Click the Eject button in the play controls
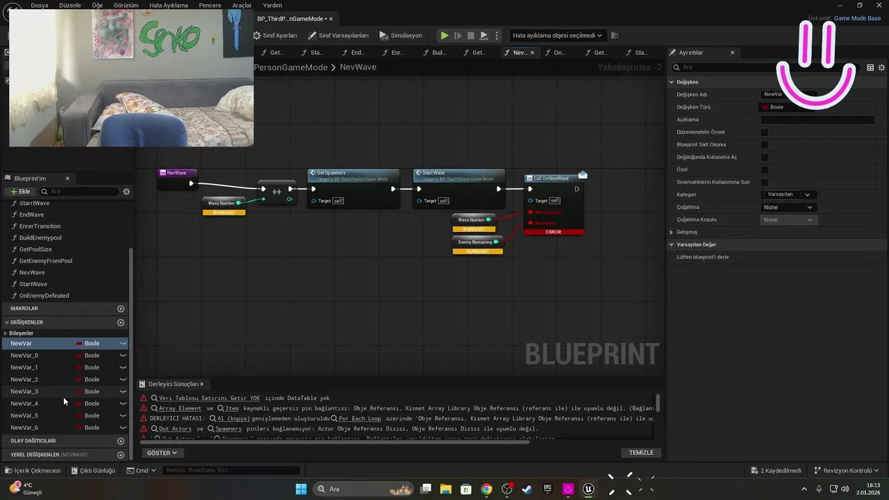This screenshot has width=889, height=500. point(484,35)
